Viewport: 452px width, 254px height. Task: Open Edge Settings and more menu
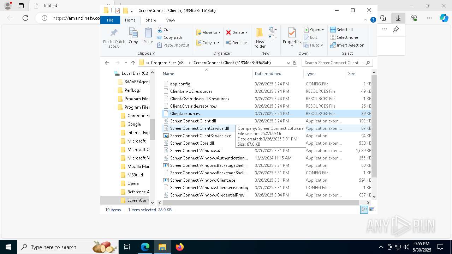(429, 18)
